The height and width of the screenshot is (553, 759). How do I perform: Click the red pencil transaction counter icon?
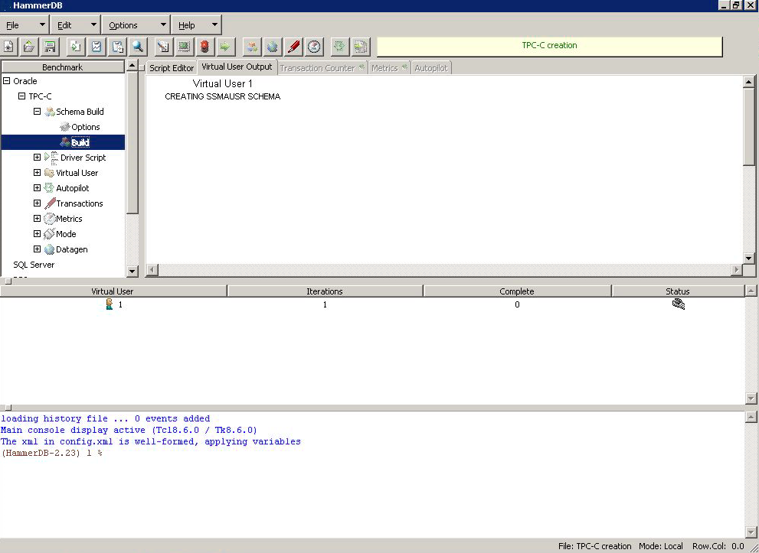[x=293, y=47]
